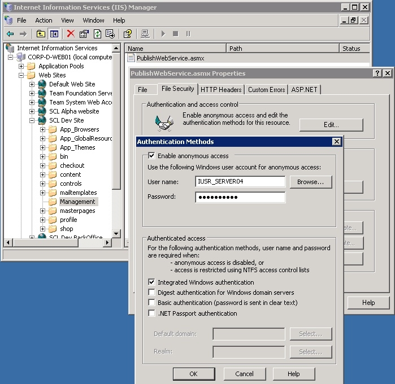395x384 pixels.
Task: Click Help button in Properties dialog
Action: [x=368, y=303]
